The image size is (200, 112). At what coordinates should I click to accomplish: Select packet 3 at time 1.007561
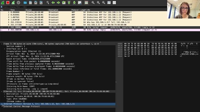tap(83, 17)
